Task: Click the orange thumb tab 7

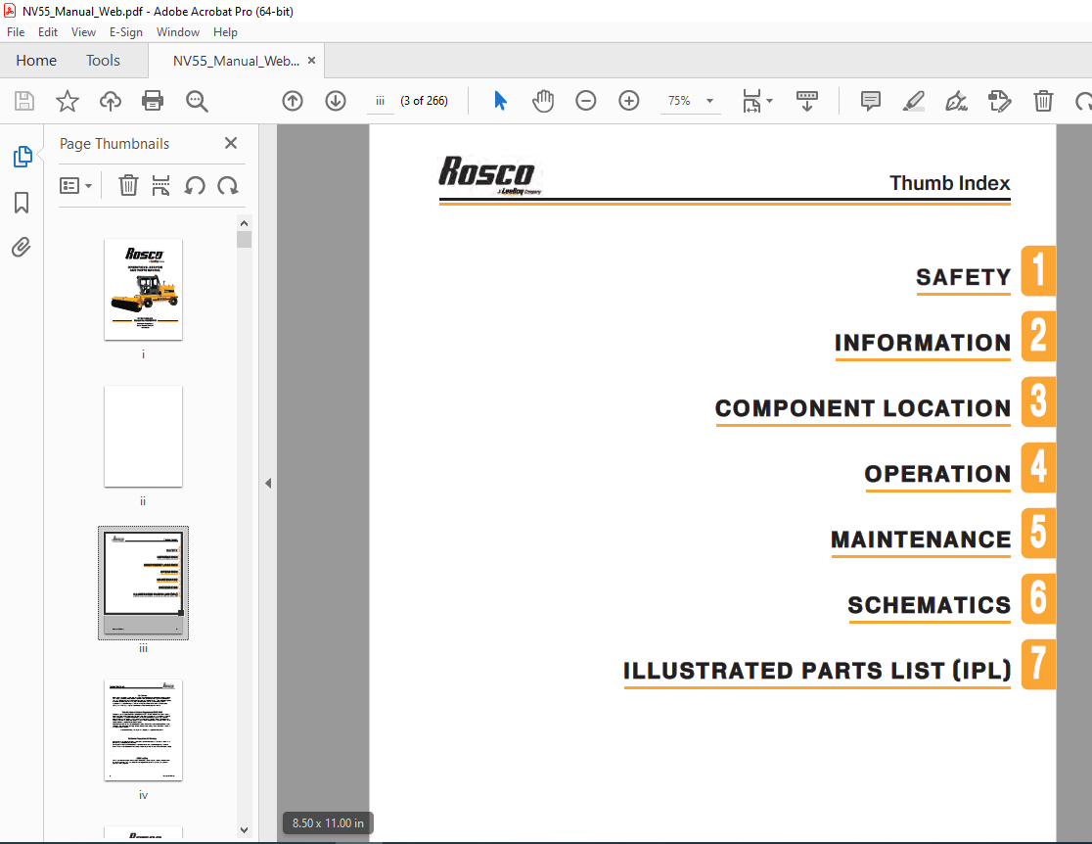Action: 1038,664
